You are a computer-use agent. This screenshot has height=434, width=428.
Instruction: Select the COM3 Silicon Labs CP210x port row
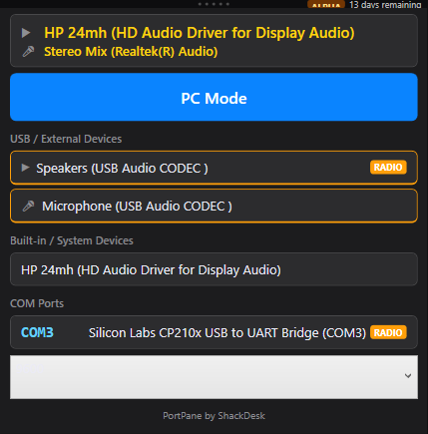[x=214, y=332]
